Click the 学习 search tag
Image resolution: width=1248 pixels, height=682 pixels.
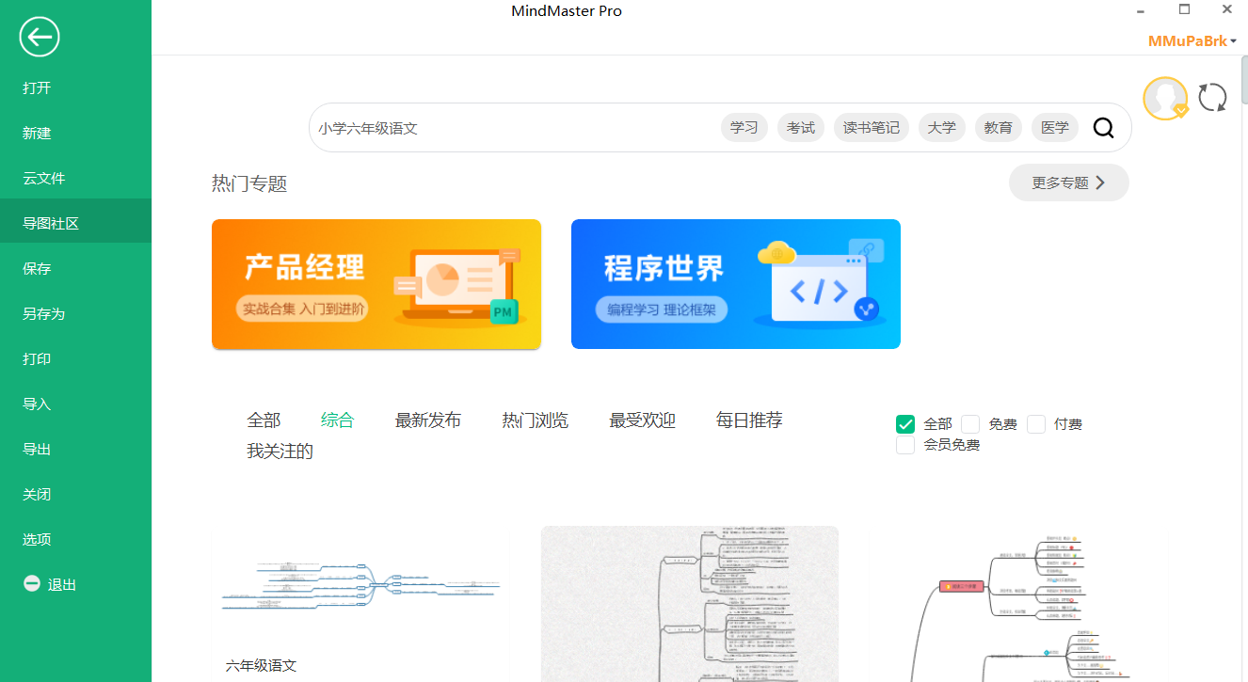coord(744,128)
